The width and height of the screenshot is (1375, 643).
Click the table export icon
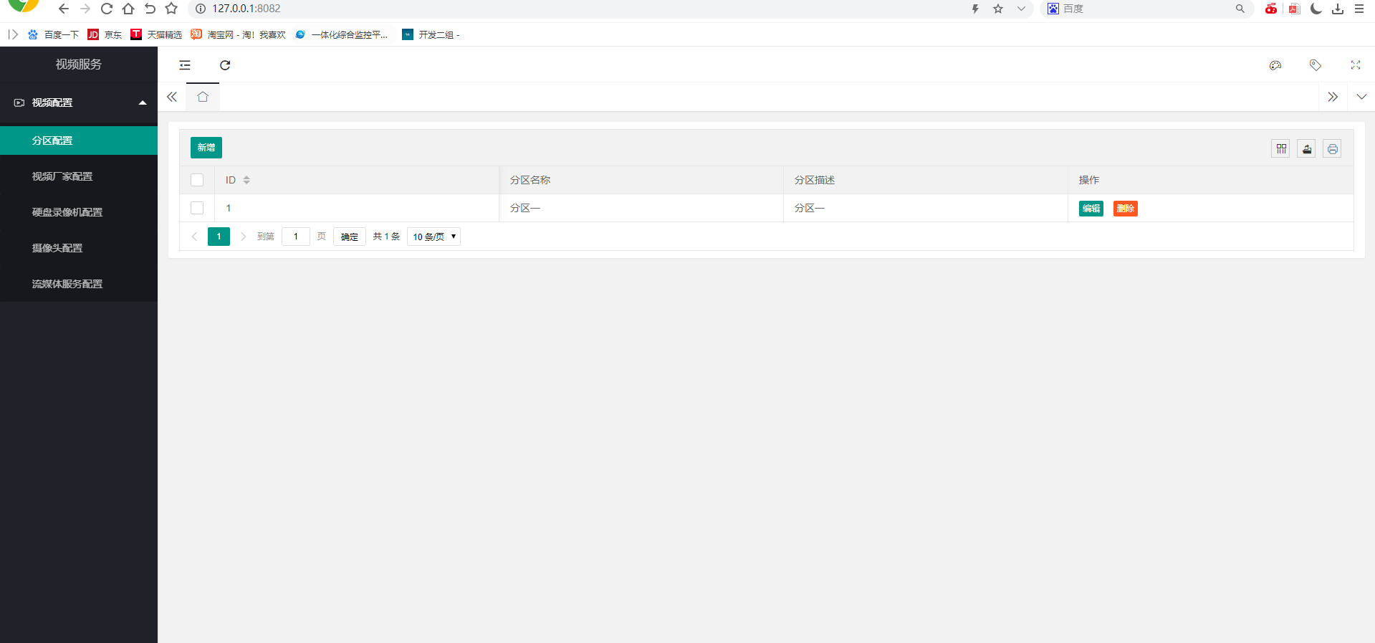(1307, 149)
